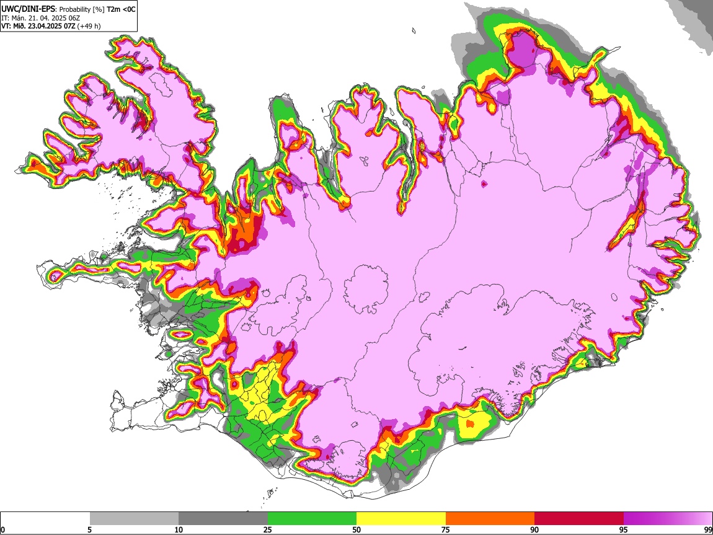Image resolution: width=713 pixels, height=535 pixels.
Task: Click the valid time 'VT: Mið. 23.04.2025 07Z' line
Action: [38, 26]
